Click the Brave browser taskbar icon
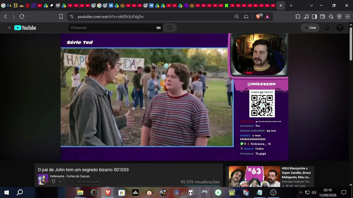This screenshot has width=353, height=198. click(x=108, y=193)
